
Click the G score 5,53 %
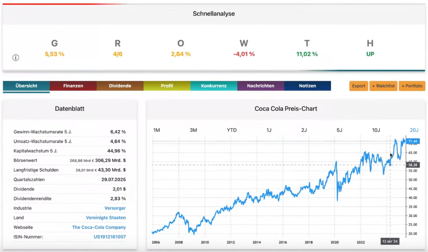click(x=55, y=54)
